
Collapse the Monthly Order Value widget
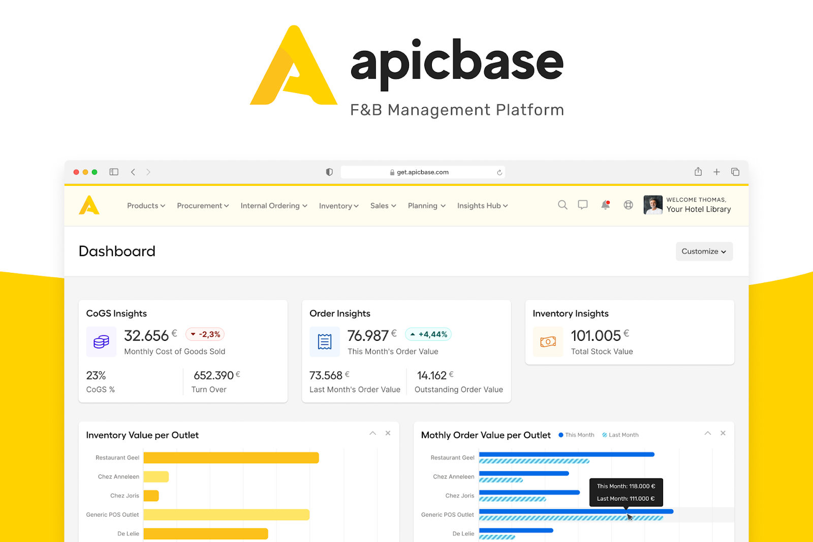[708, 433]
